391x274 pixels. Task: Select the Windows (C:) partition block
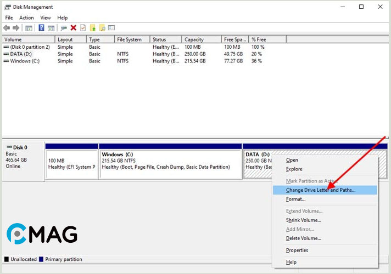[170, 163]
